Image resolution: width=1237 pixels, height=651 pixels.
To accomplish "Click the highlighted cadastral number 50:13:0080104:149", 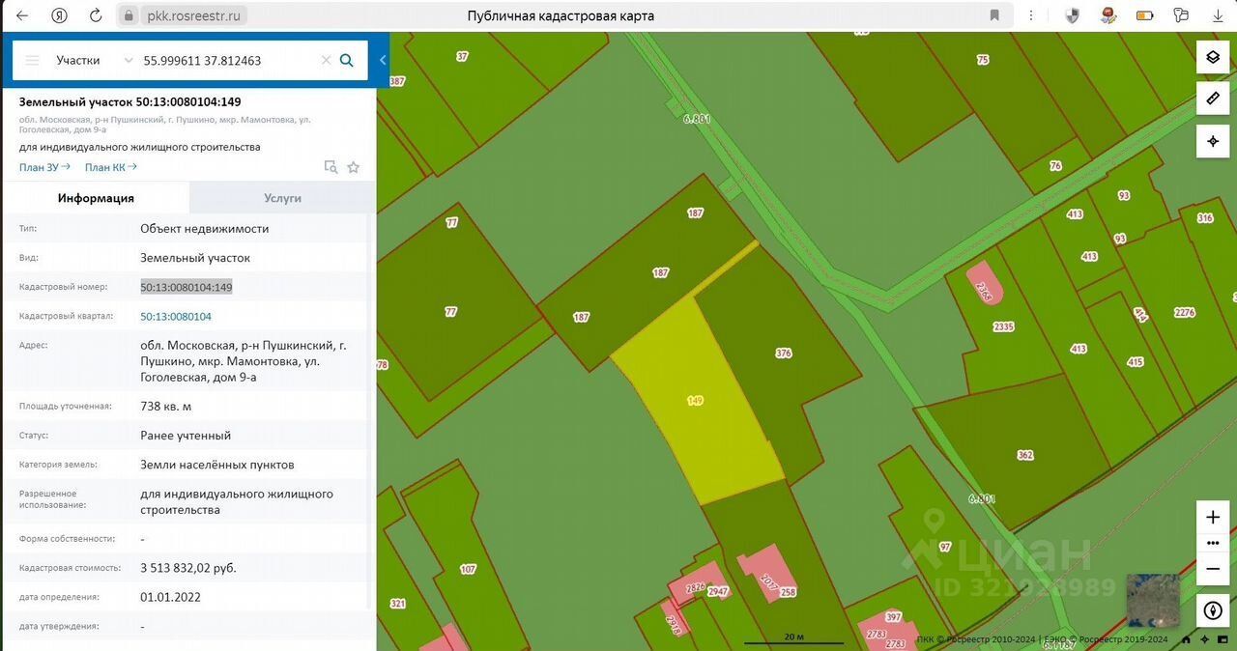I will (x=187, y=287).
